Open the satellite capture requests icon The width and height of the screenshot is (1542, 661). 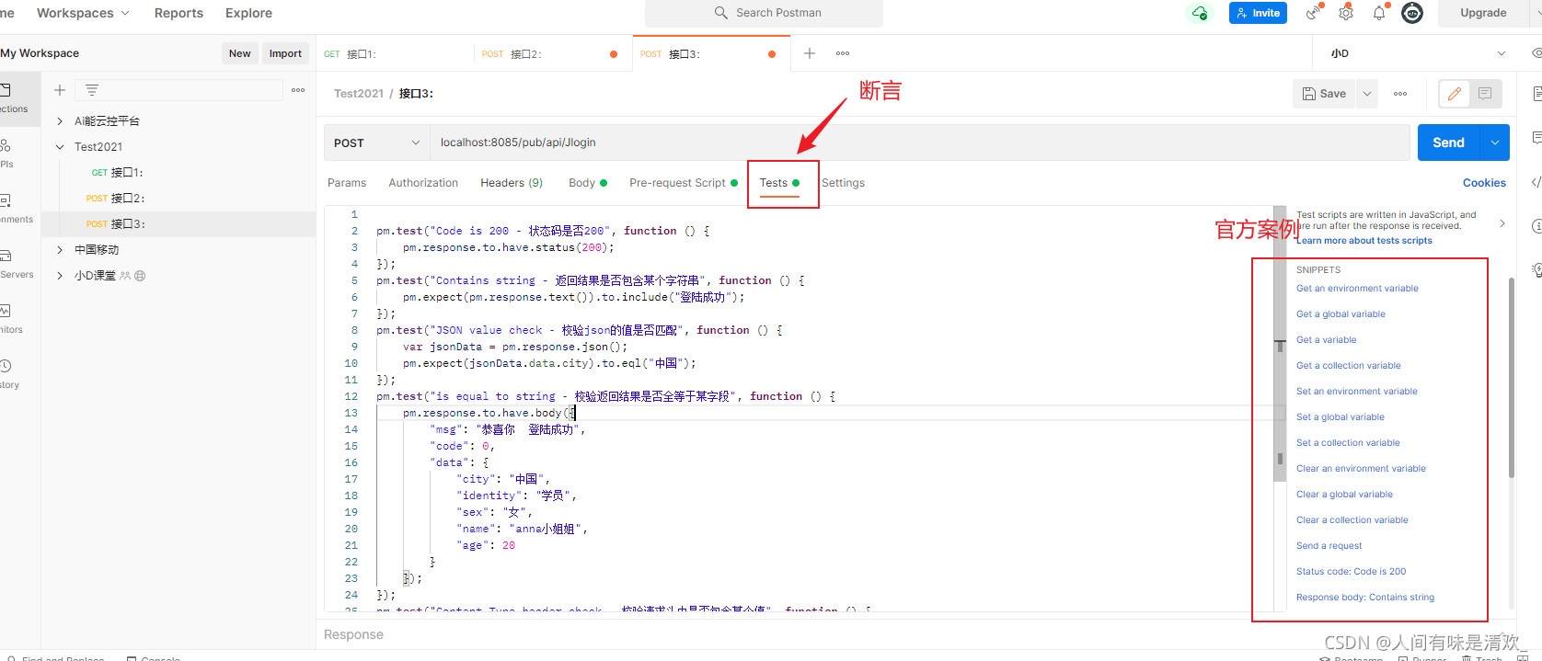(x=1314, y=13)
